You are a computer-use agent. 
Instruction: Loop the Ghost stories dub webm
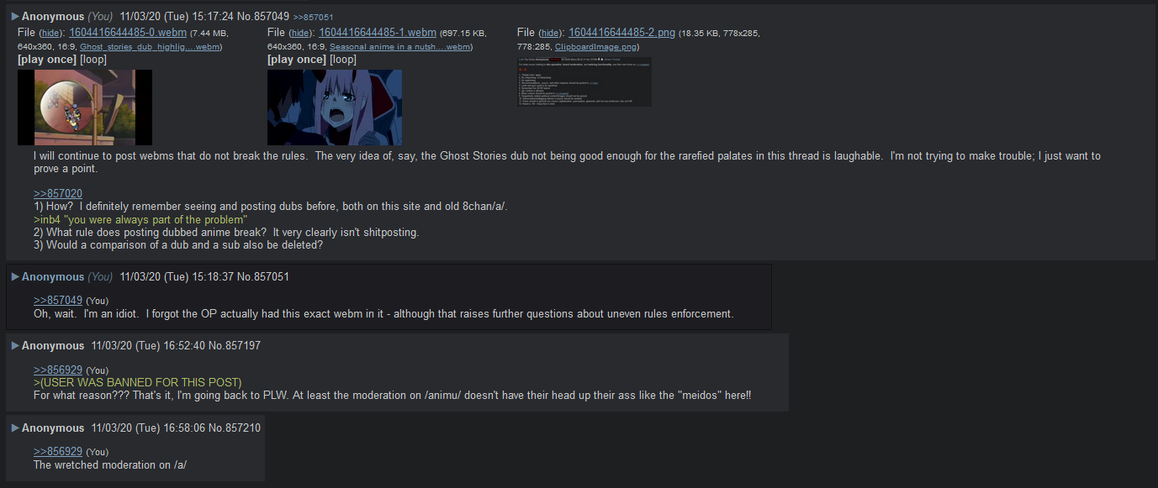(93, 60)
